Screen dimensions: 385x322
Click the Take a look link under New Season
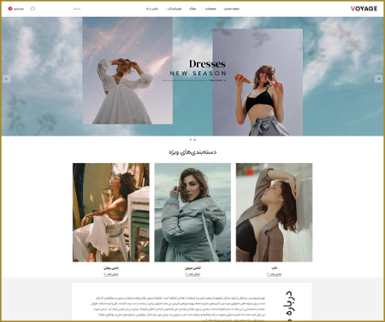pos(217,80)
